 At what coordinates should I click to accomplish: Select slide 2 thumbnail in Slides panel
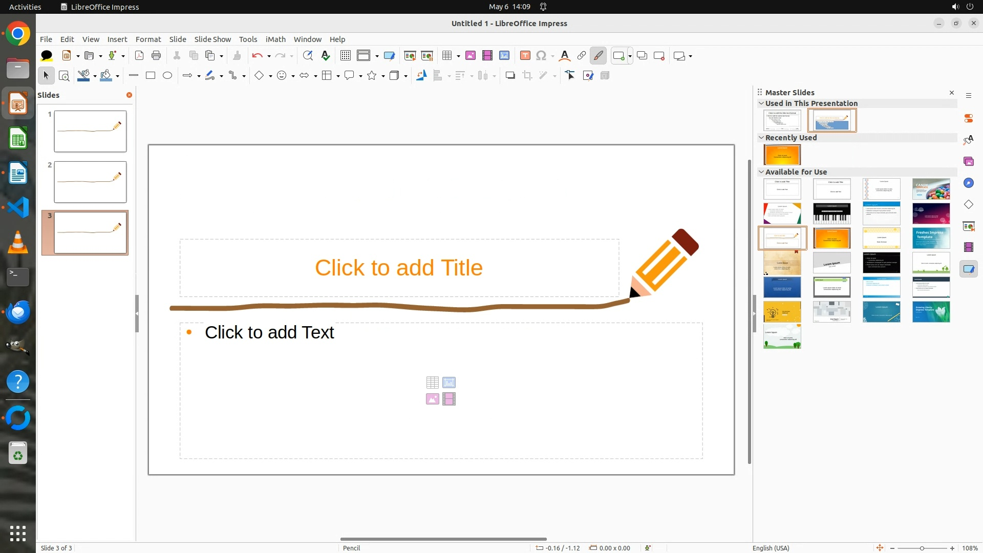point(90,182)
